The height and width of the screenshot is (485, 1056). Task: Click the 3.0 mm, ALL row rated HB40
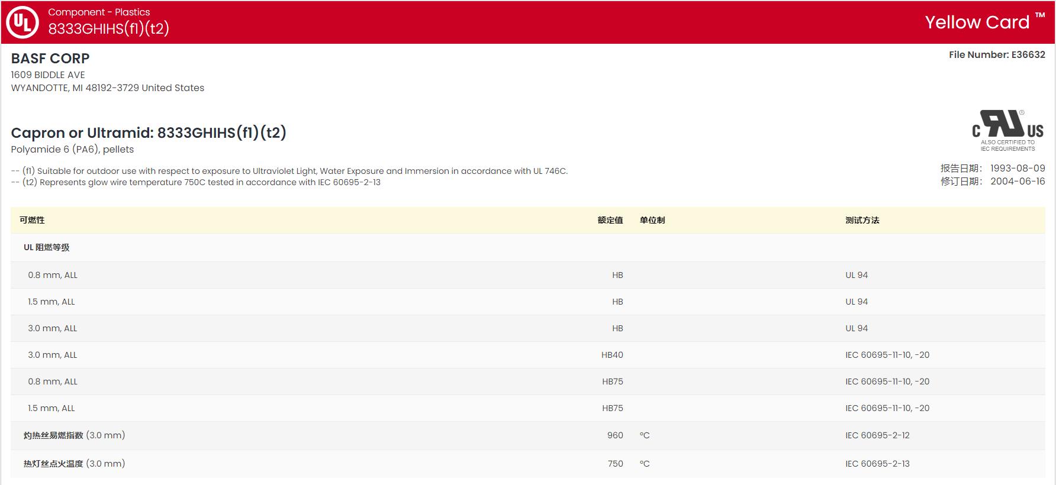coord(528,355)
